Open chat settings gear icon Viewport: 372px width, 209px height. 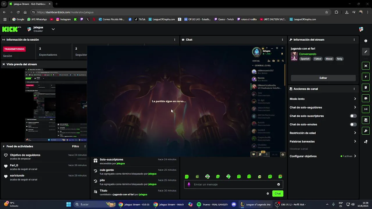pyautogui.click(x=268, y=194)
